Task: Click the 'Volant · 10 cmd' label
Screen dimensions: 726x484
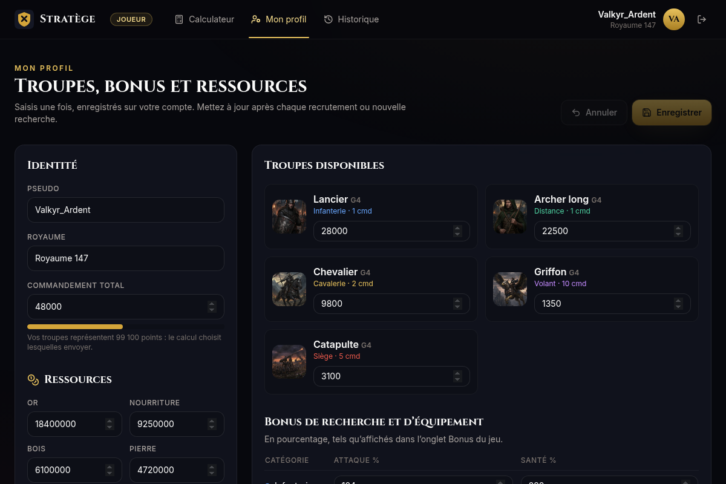Action: 560,284
